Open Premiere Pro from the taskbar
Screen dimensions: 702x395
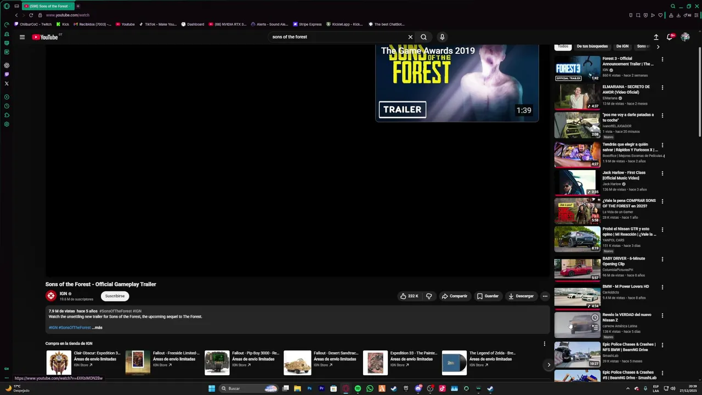point(321,388)
